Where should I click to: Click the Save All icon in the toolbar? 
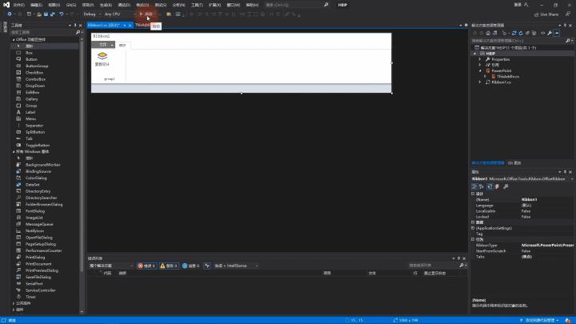(53, 14)
